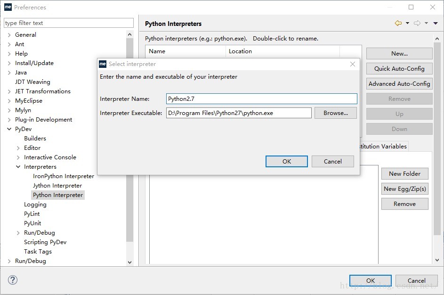444x295 pixels.
Task: Click the back navigation arrow icon
Action: coord(398,23)
